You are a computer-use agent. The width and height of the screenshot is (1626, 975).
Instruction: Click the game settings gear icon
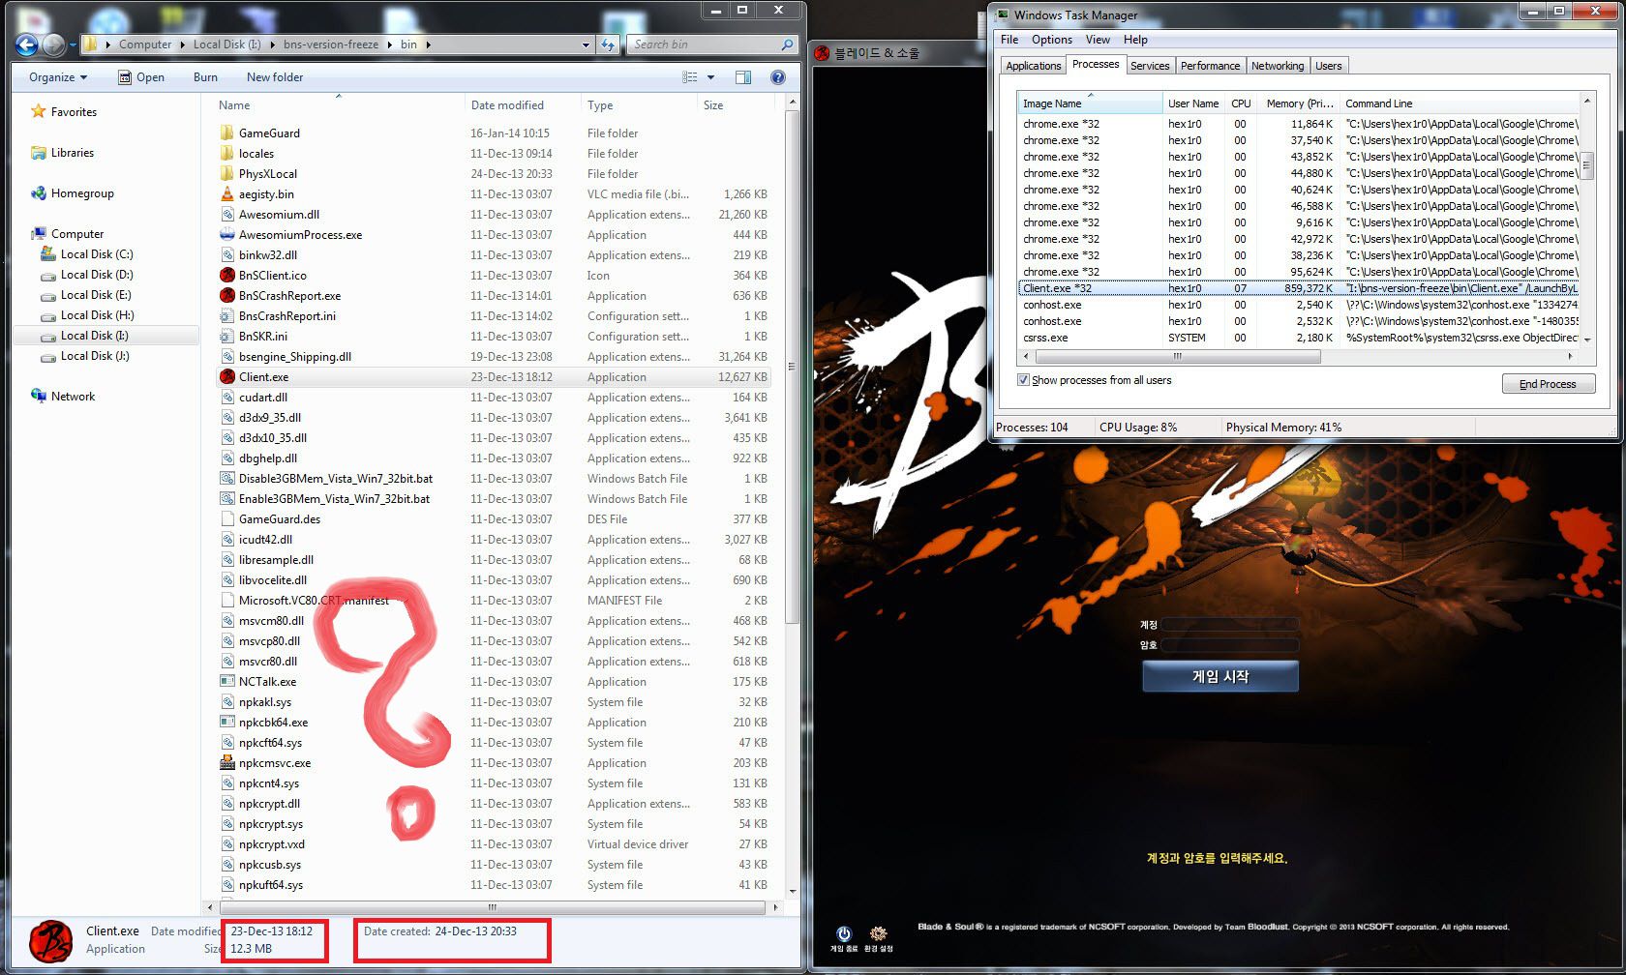pos(878,933)
